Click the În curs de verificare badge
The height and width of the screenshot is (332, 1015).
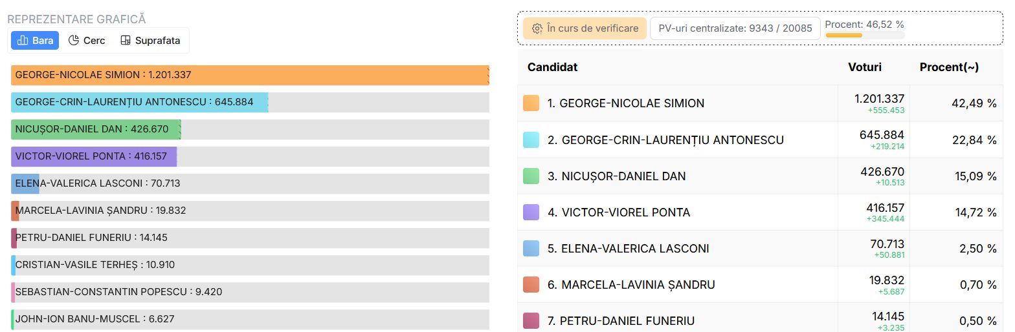tap(585, 28)
